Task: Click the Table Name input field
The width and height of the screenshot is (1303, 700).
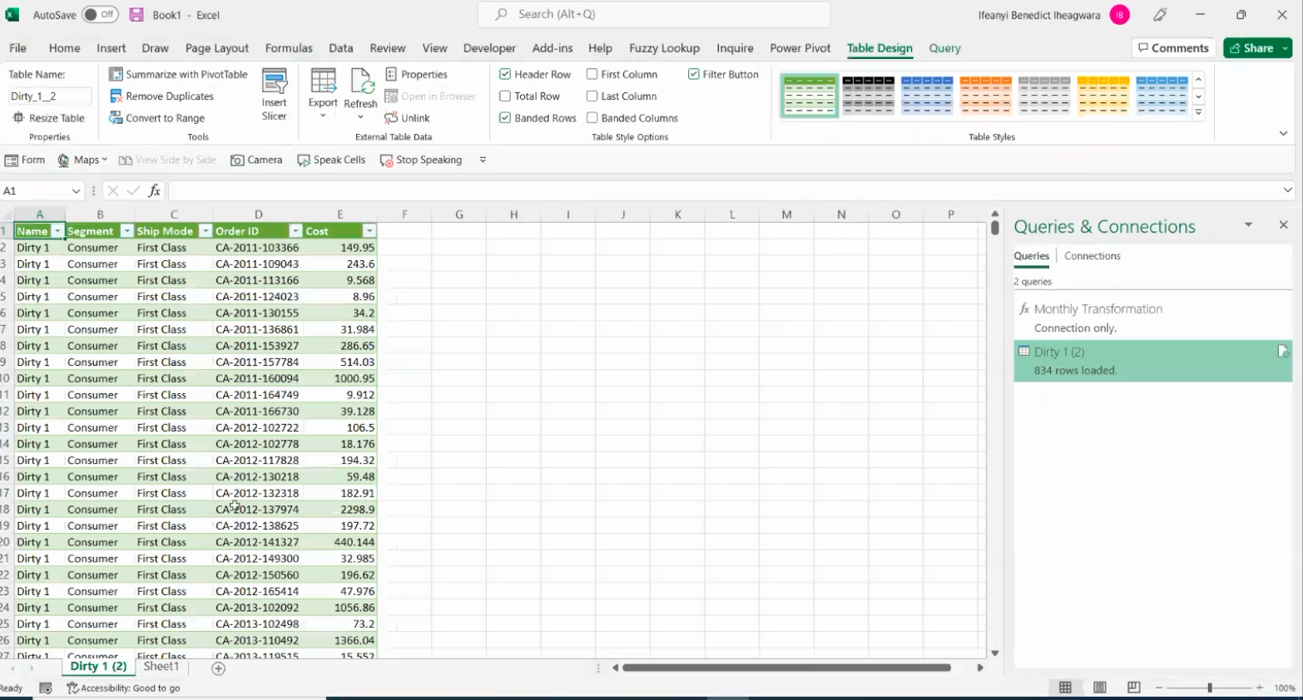Action: (50, 96)
